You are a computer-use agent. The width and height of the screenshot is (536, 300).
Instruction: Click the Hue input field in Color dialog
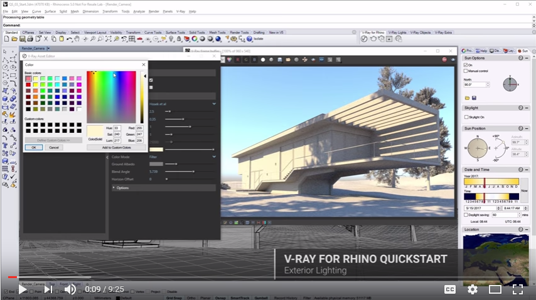117,128
